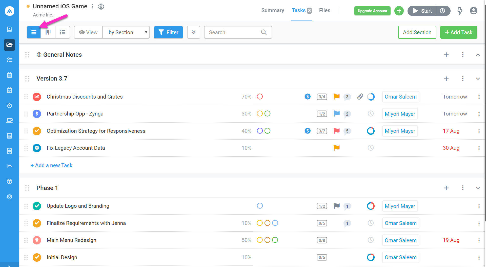Click the dollar budget icon on Optimization Strategy

(308, 131)
